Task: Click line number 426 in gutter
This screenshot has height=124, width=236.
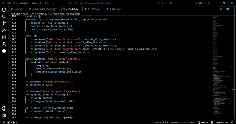Action: [13, 36]
